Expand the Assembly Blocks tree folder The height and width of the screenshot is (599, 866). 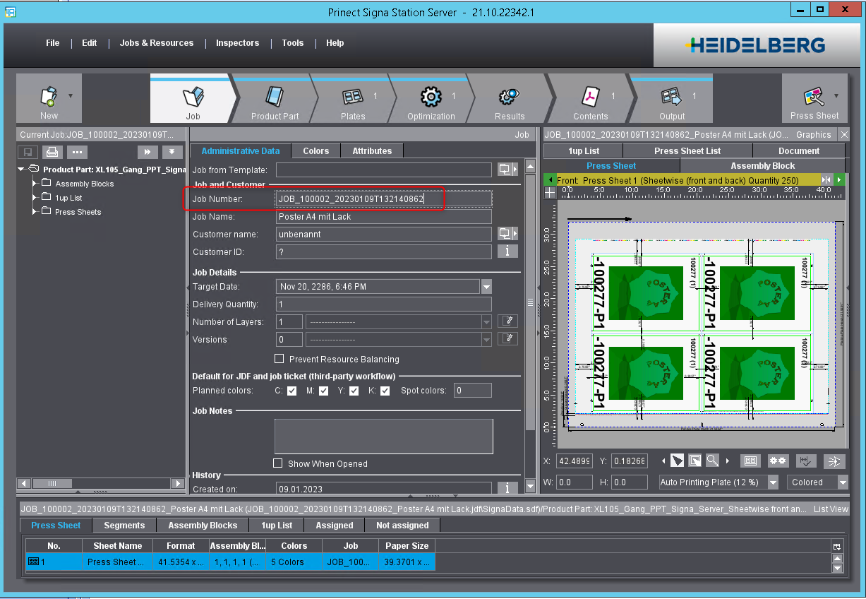34,184
